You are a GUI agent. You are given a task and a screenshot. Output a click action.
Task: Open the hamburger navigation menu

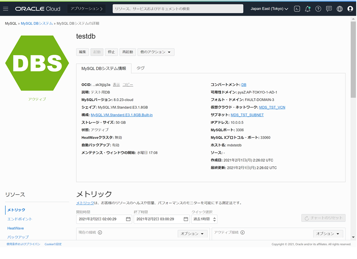(x=6, y=9)
